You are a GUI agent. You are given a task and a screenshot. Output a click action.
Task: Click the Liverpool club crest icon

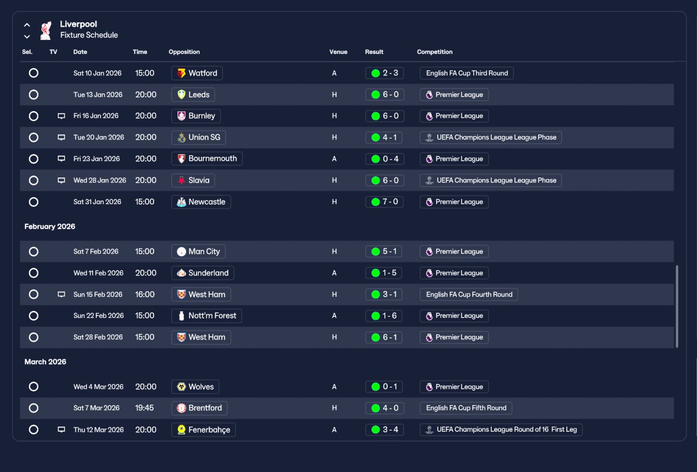coord(46,30)
